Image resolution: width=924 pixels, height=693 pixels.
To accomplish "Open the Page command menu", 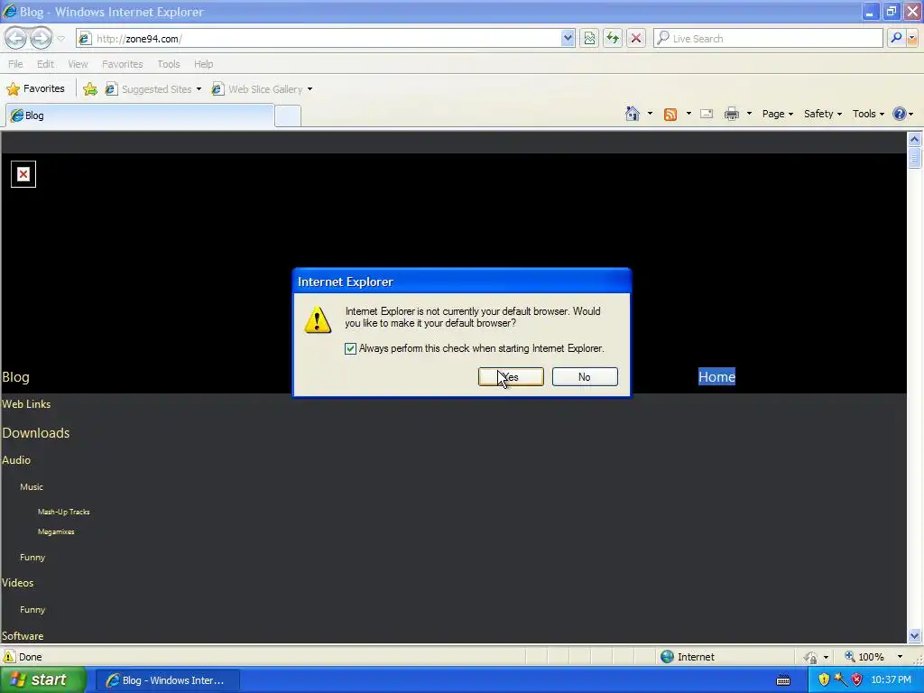I will [x=777, y=114].
